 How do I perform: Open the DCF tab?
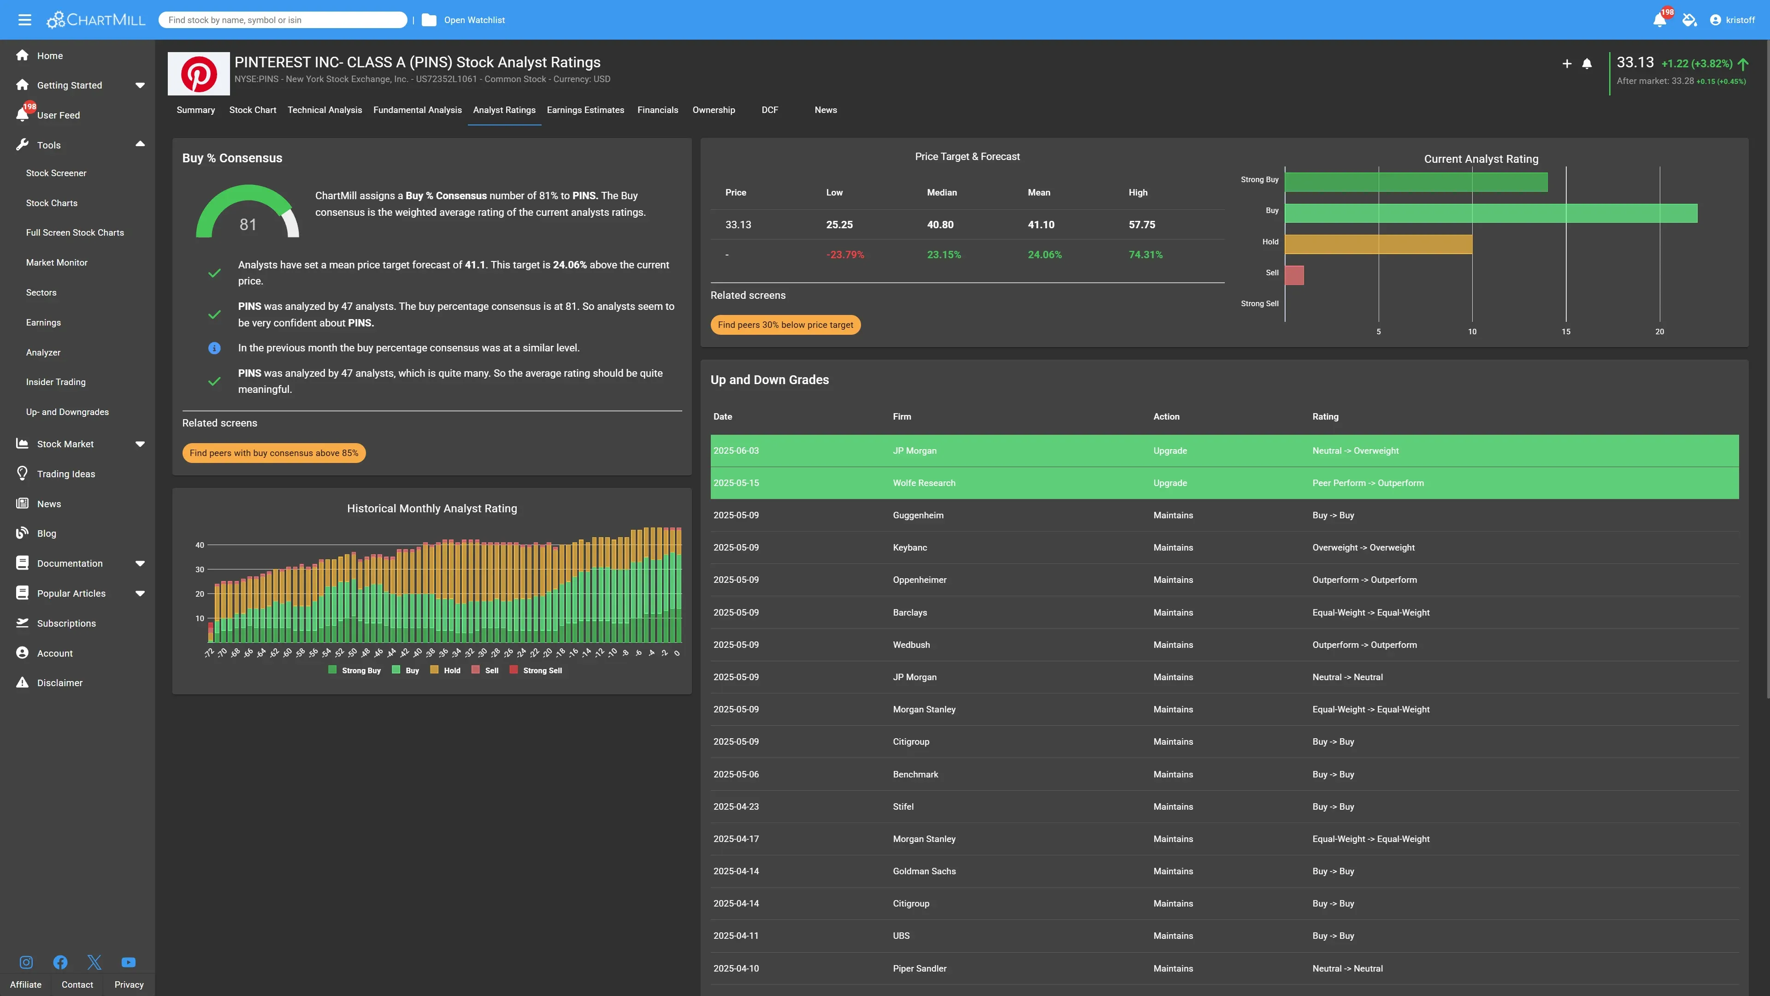[x=770, y=110]
